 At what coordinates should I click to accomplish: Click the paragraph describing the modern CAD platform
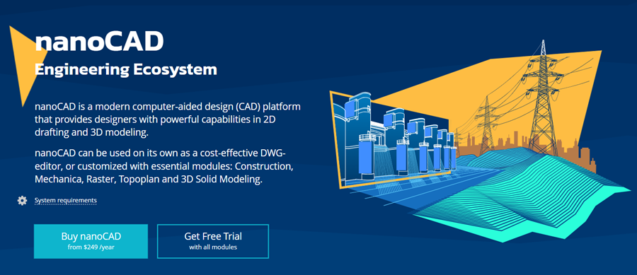point(167,120)
